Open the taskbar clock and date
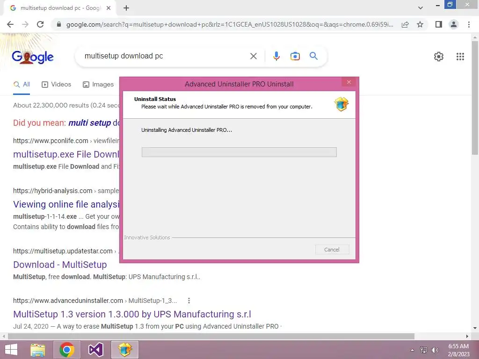Screen dimensions: 479x359 click(x=458, y=350)
